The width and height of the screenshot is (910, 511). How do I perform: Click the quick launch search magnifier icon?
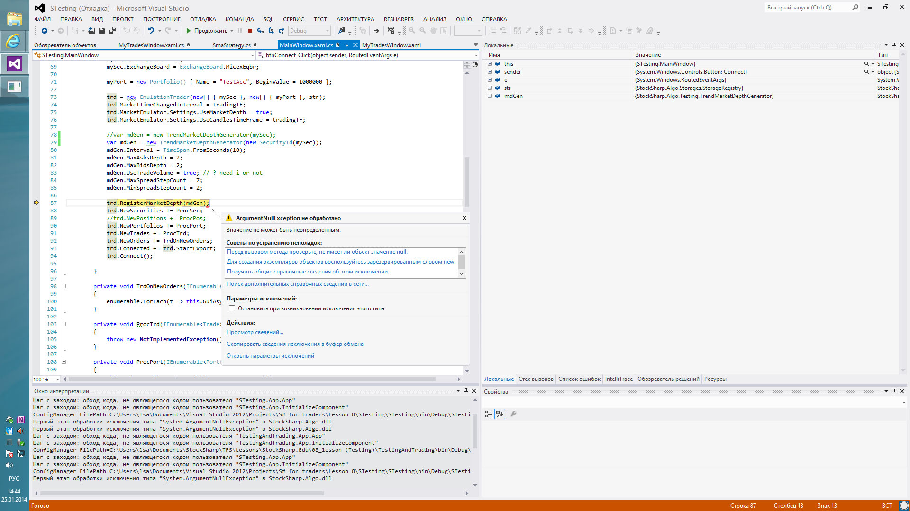click(x=855, y=8)
